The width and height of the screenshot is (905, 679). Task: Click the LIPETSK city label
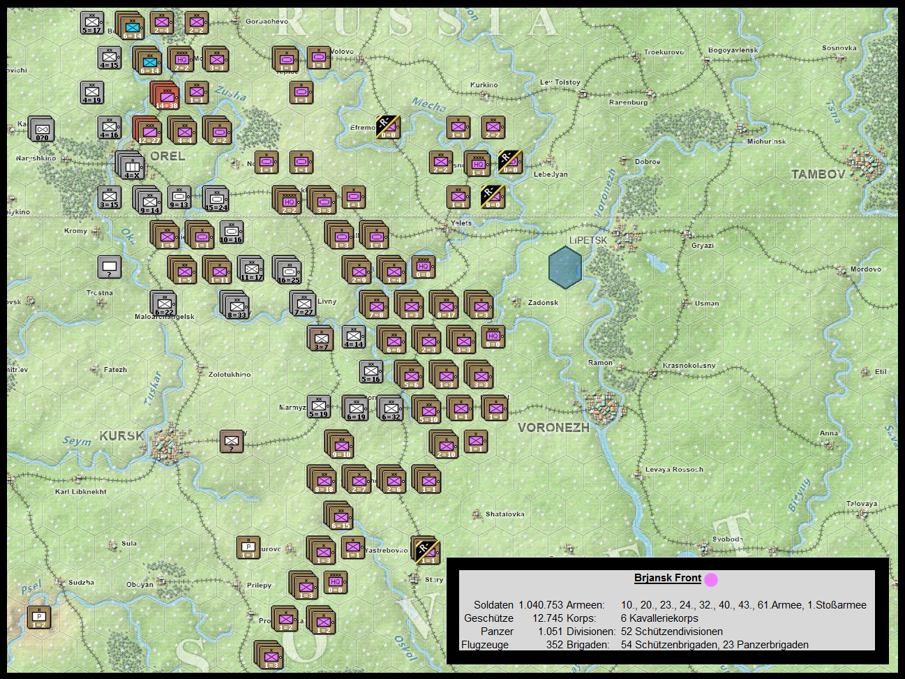click(x=588, y=240)
